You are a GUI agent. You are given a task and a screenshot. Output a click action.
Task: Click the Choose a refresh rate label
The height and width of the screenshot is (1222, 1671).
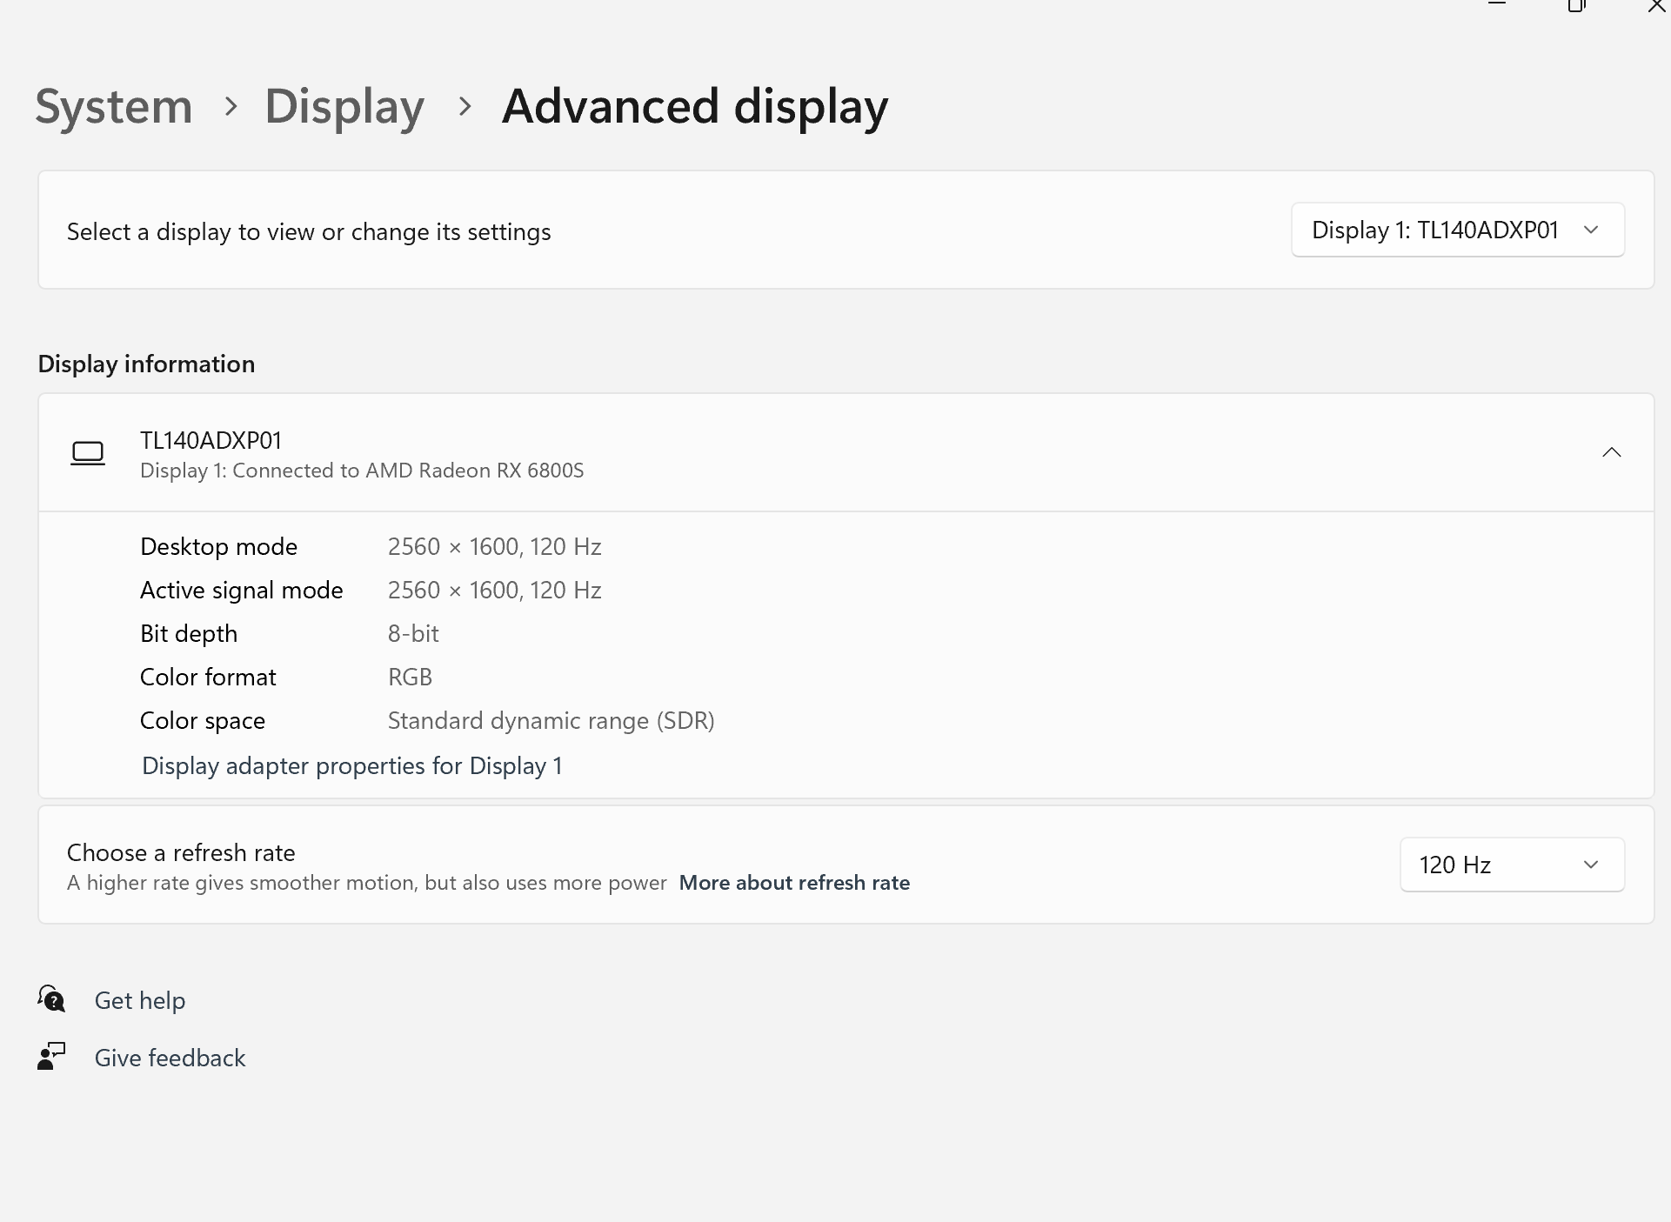tap(181, 852)
